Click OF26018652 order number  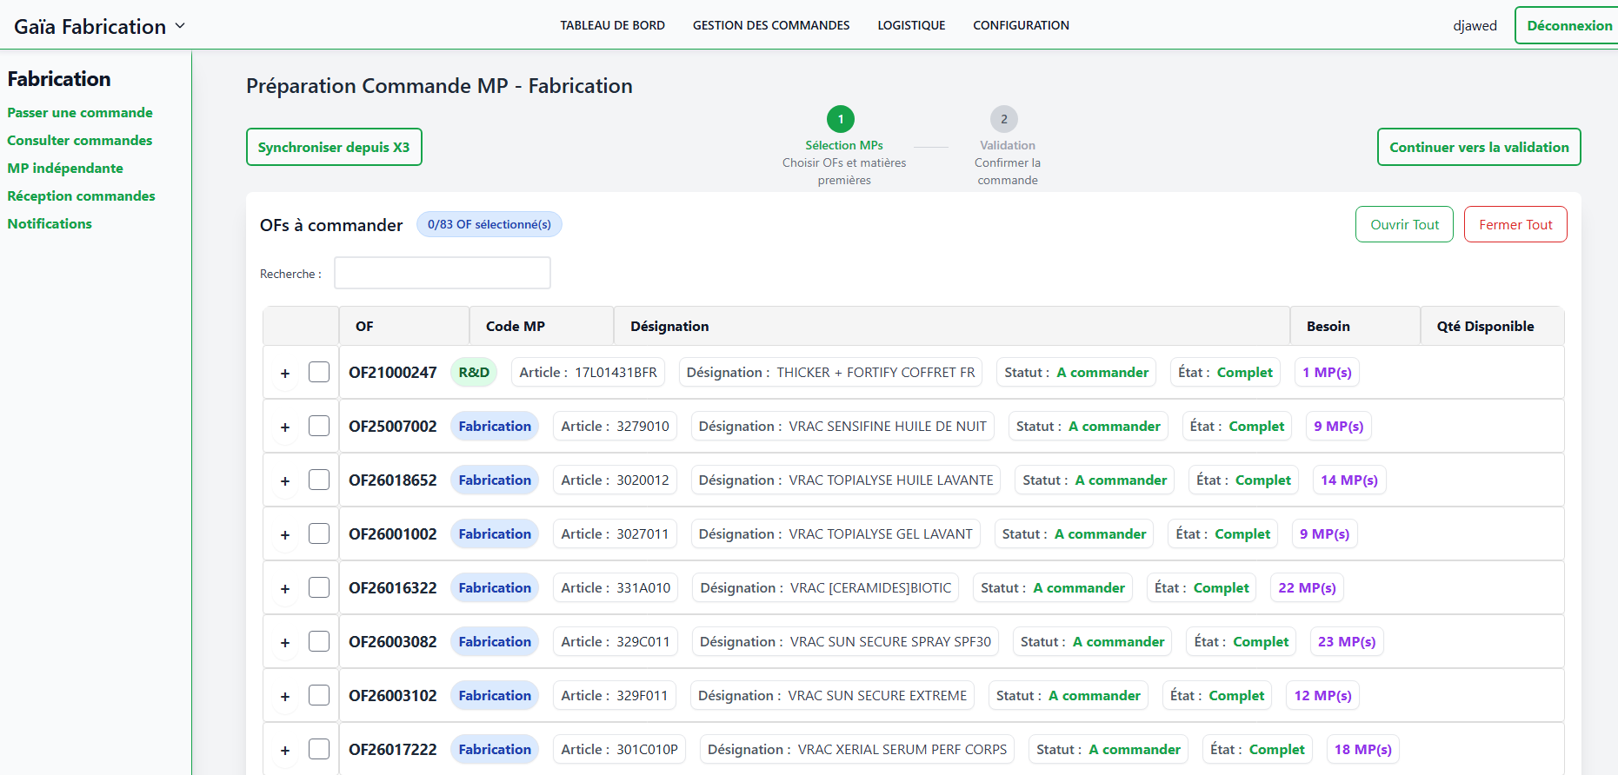coord(393,480)
